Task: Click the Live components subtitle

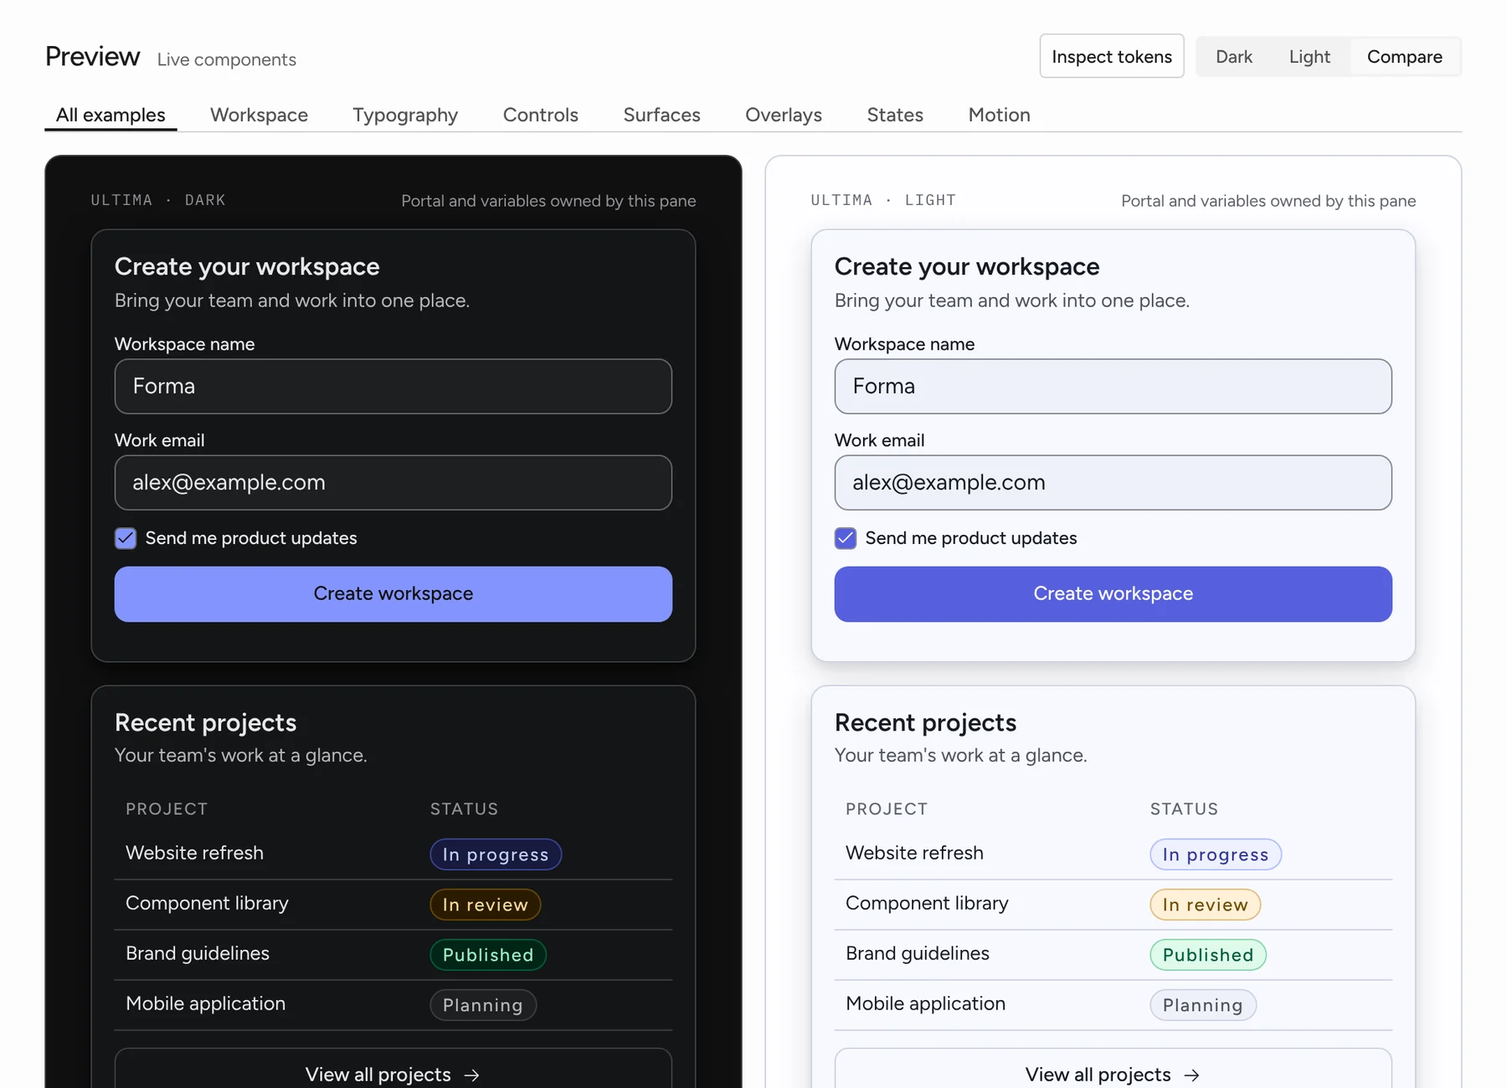Action: [x=227, y=59]
